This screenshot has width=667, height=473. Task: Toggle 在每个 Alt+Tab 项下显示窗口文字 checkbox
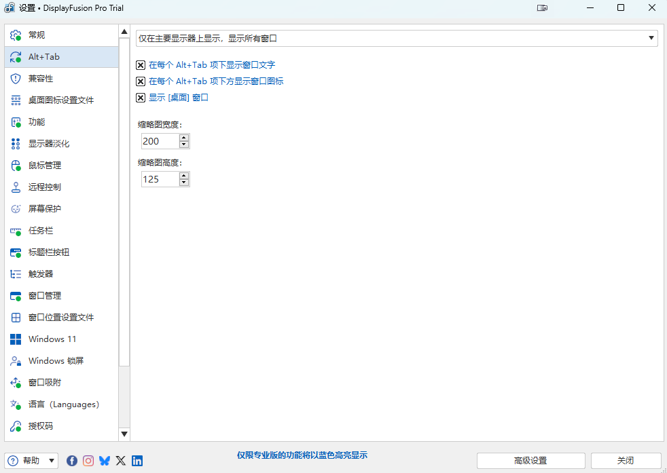click(141, 65)
